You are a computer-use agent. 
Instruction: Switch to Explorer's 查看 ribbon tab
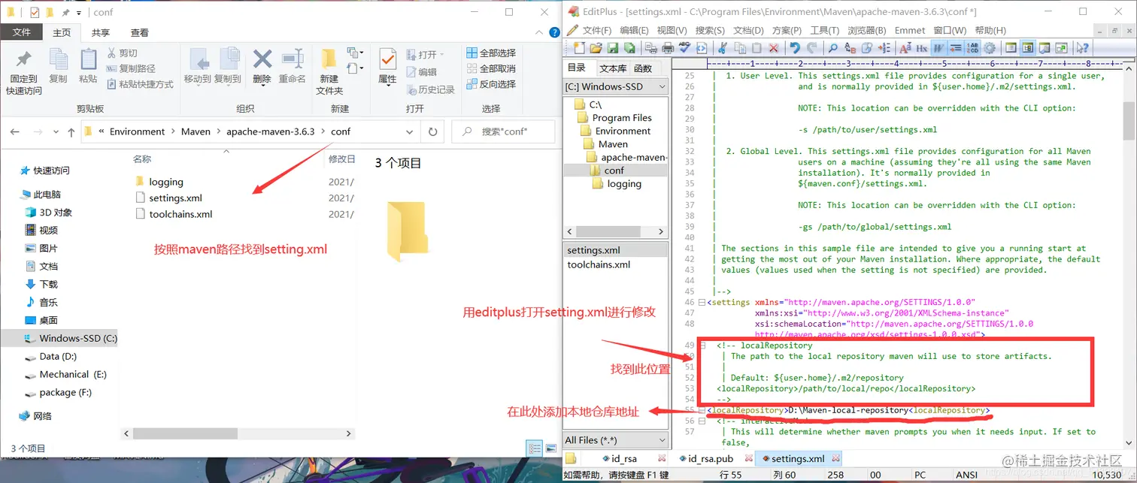[x=140, y=32]
